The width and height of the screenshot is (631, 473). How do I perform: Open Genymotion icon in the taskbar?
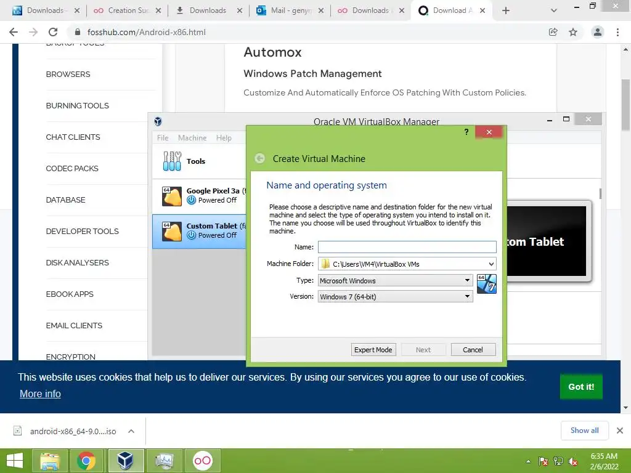(202, 461)
